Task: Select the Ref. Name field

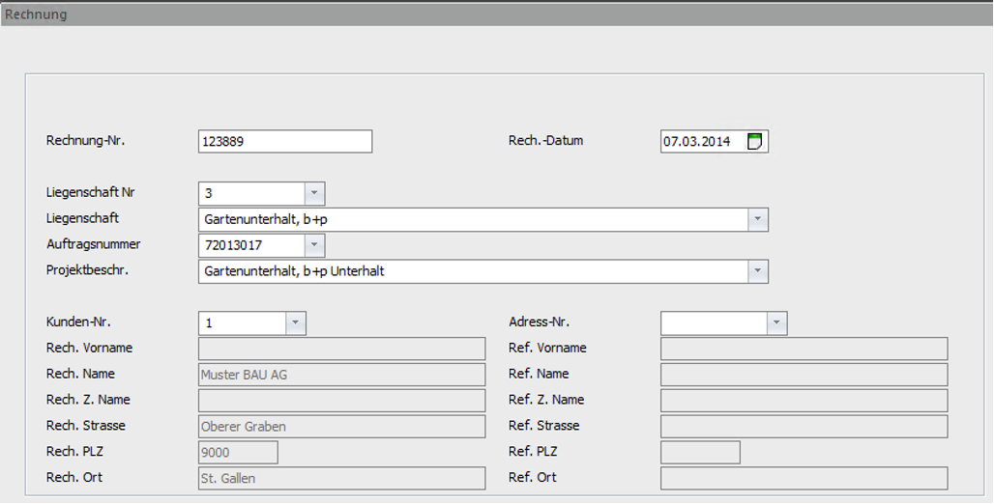Action: tap(804, 375)
